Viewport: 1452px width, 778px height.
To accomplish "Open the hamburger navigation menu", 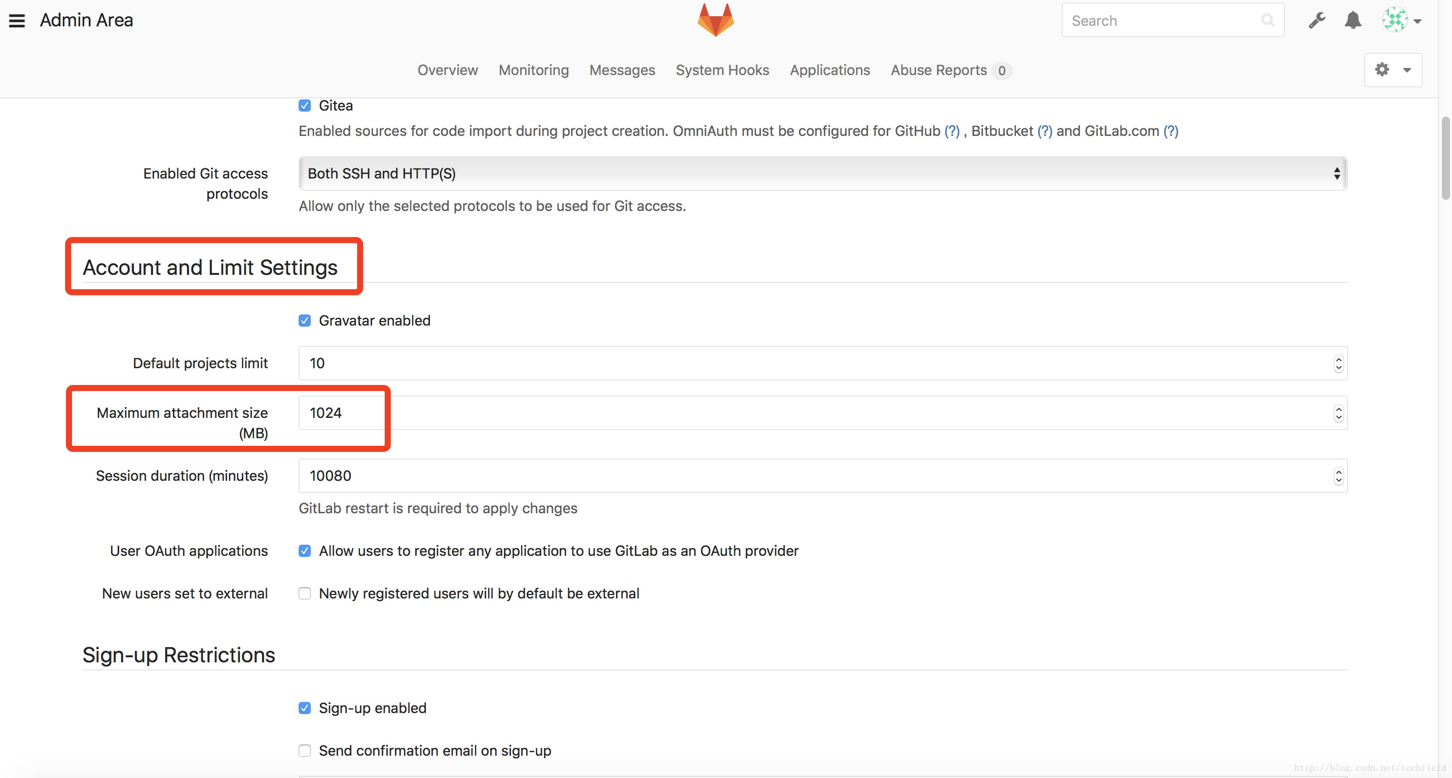I will click(x=17, y=21).
